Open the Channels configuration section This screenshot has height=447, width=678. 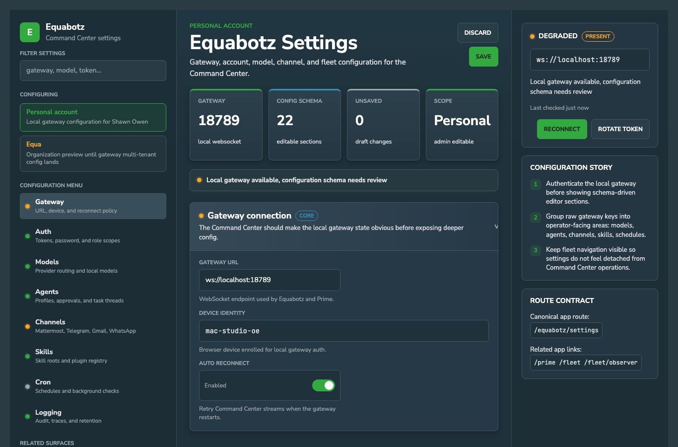pos(93,326)
